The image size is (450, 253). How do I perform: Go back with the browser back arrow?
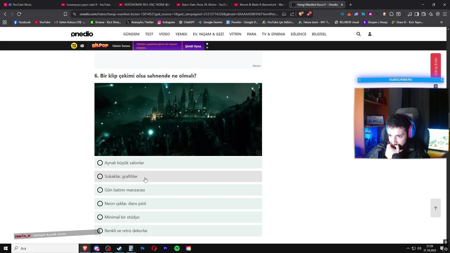point(5,14)
